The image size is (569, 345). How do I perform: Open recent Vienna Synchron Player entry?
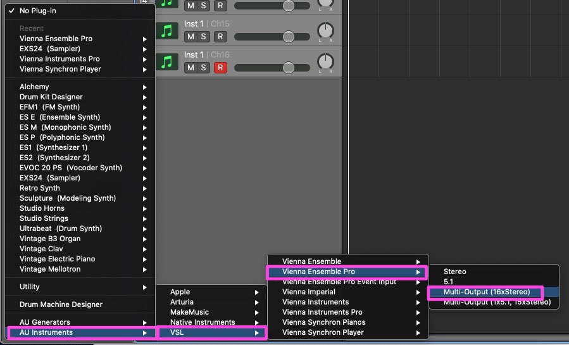pyautogui.click(x=80, y=69)
